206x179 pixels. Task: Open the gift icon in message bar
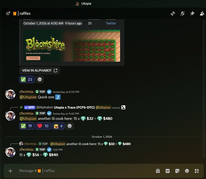(158, 171)
